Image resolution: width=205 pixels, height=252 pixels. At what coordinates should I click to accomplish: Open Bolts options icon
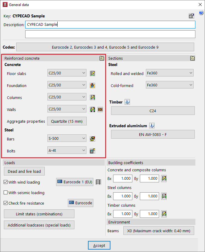click(92, 151)
